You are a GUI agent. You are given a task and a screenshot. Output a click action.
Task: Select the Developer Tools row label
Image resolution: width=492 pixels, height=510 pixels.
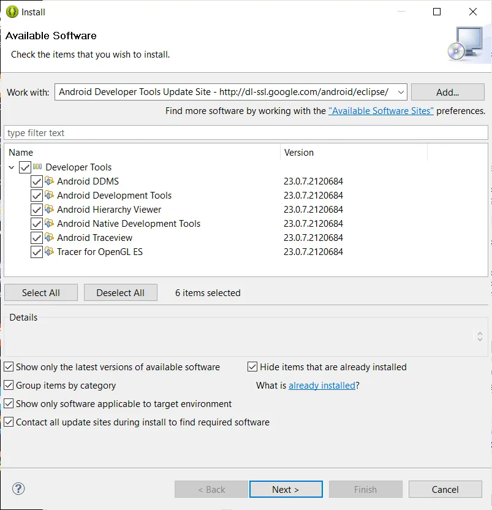[x=78, y=167]
